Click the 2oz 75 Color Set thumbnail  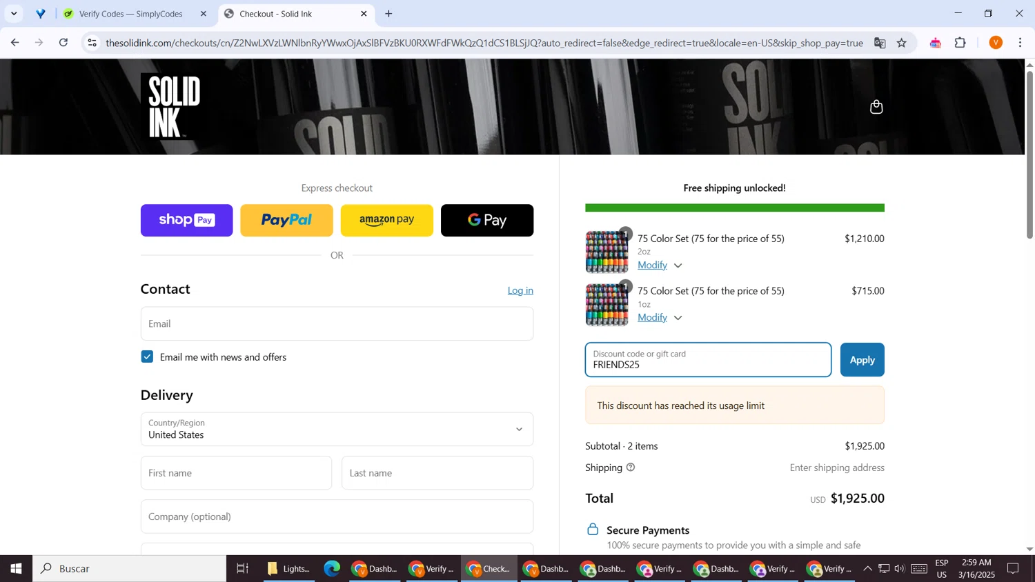point(607,252)
